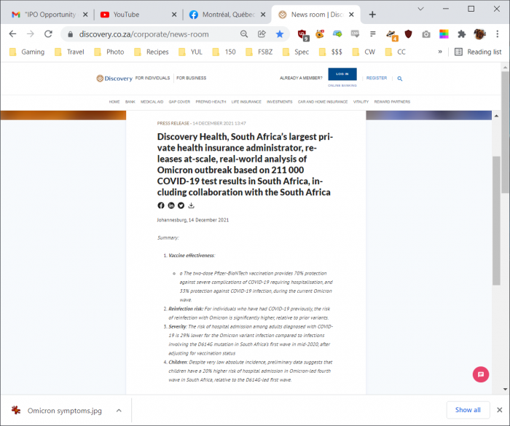Open Chrome three-dot menu
The image size is (510, 426).
point(498,33)
